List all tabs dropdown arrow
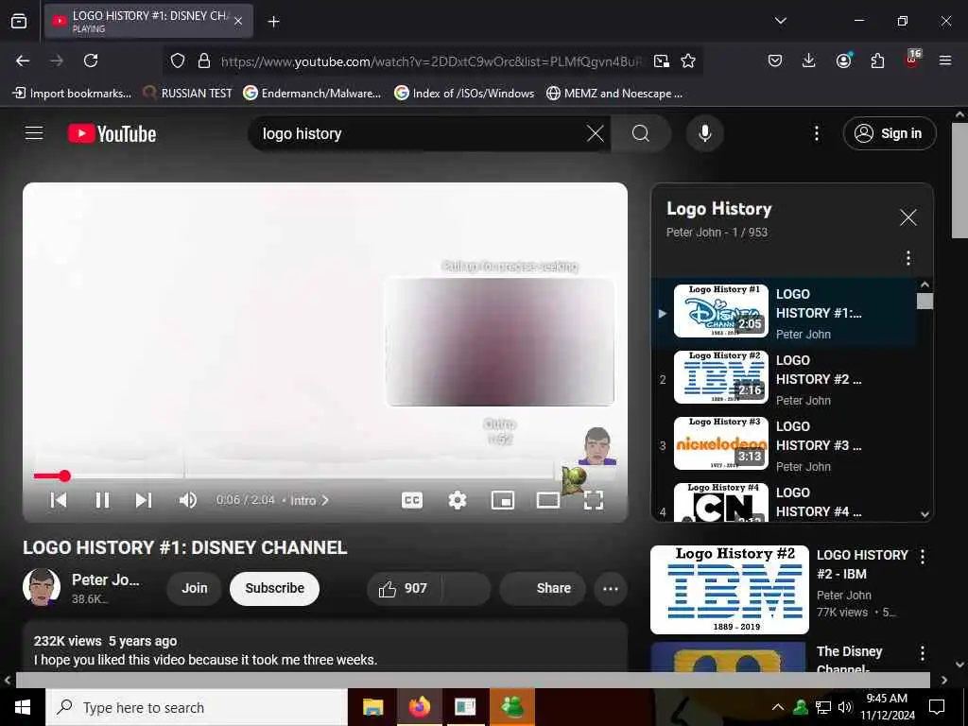Screen dimensions: 968x726 780,21
